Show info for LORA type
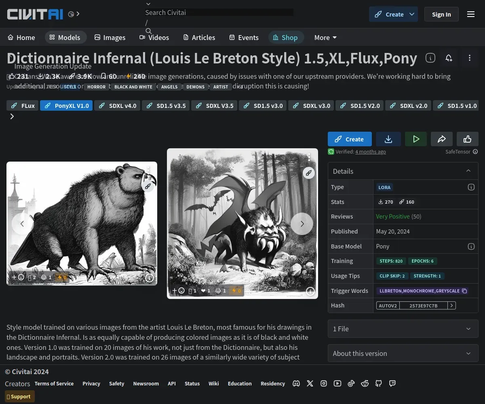Image resolution: width=485 pixels, height=404 pixels. (x=471, y=187)
